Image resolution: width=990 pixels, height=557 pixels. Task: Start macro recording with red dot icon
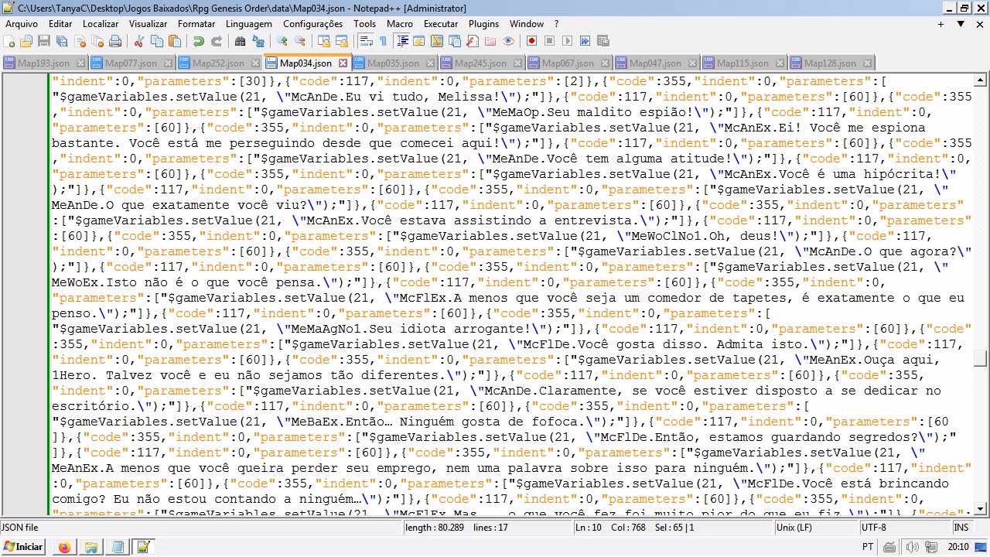click(x=531, y=41)
